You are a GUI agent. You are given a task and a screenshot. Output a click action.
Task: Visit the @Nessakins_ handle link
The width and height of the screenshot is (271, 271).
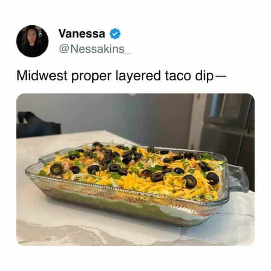click(95, 49)
